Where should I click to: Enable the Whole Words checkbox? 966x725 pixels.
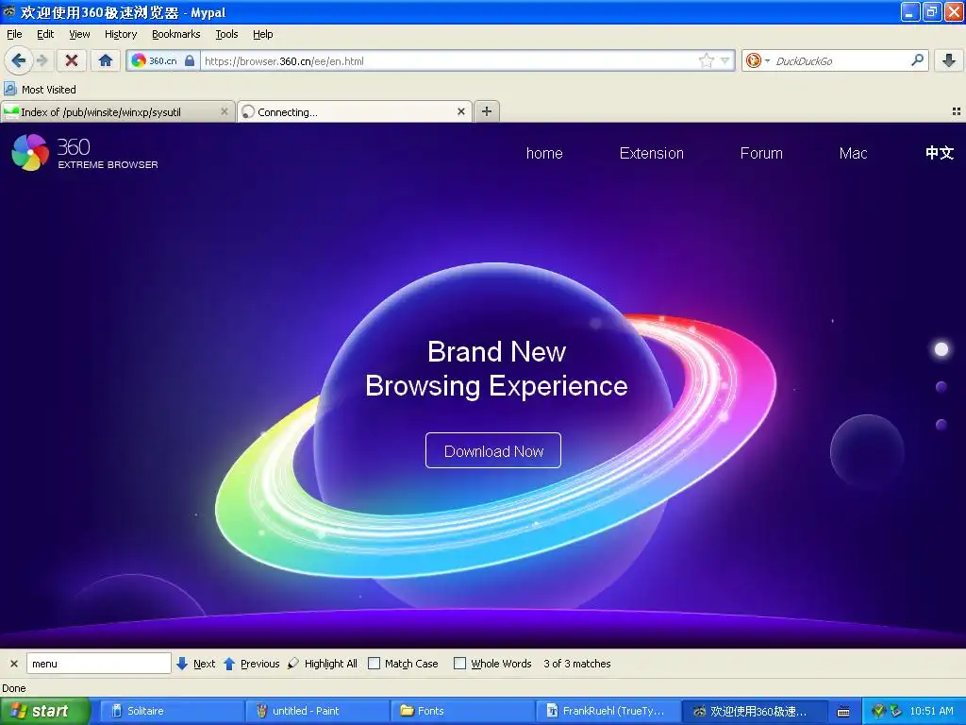tap(459, 664)
